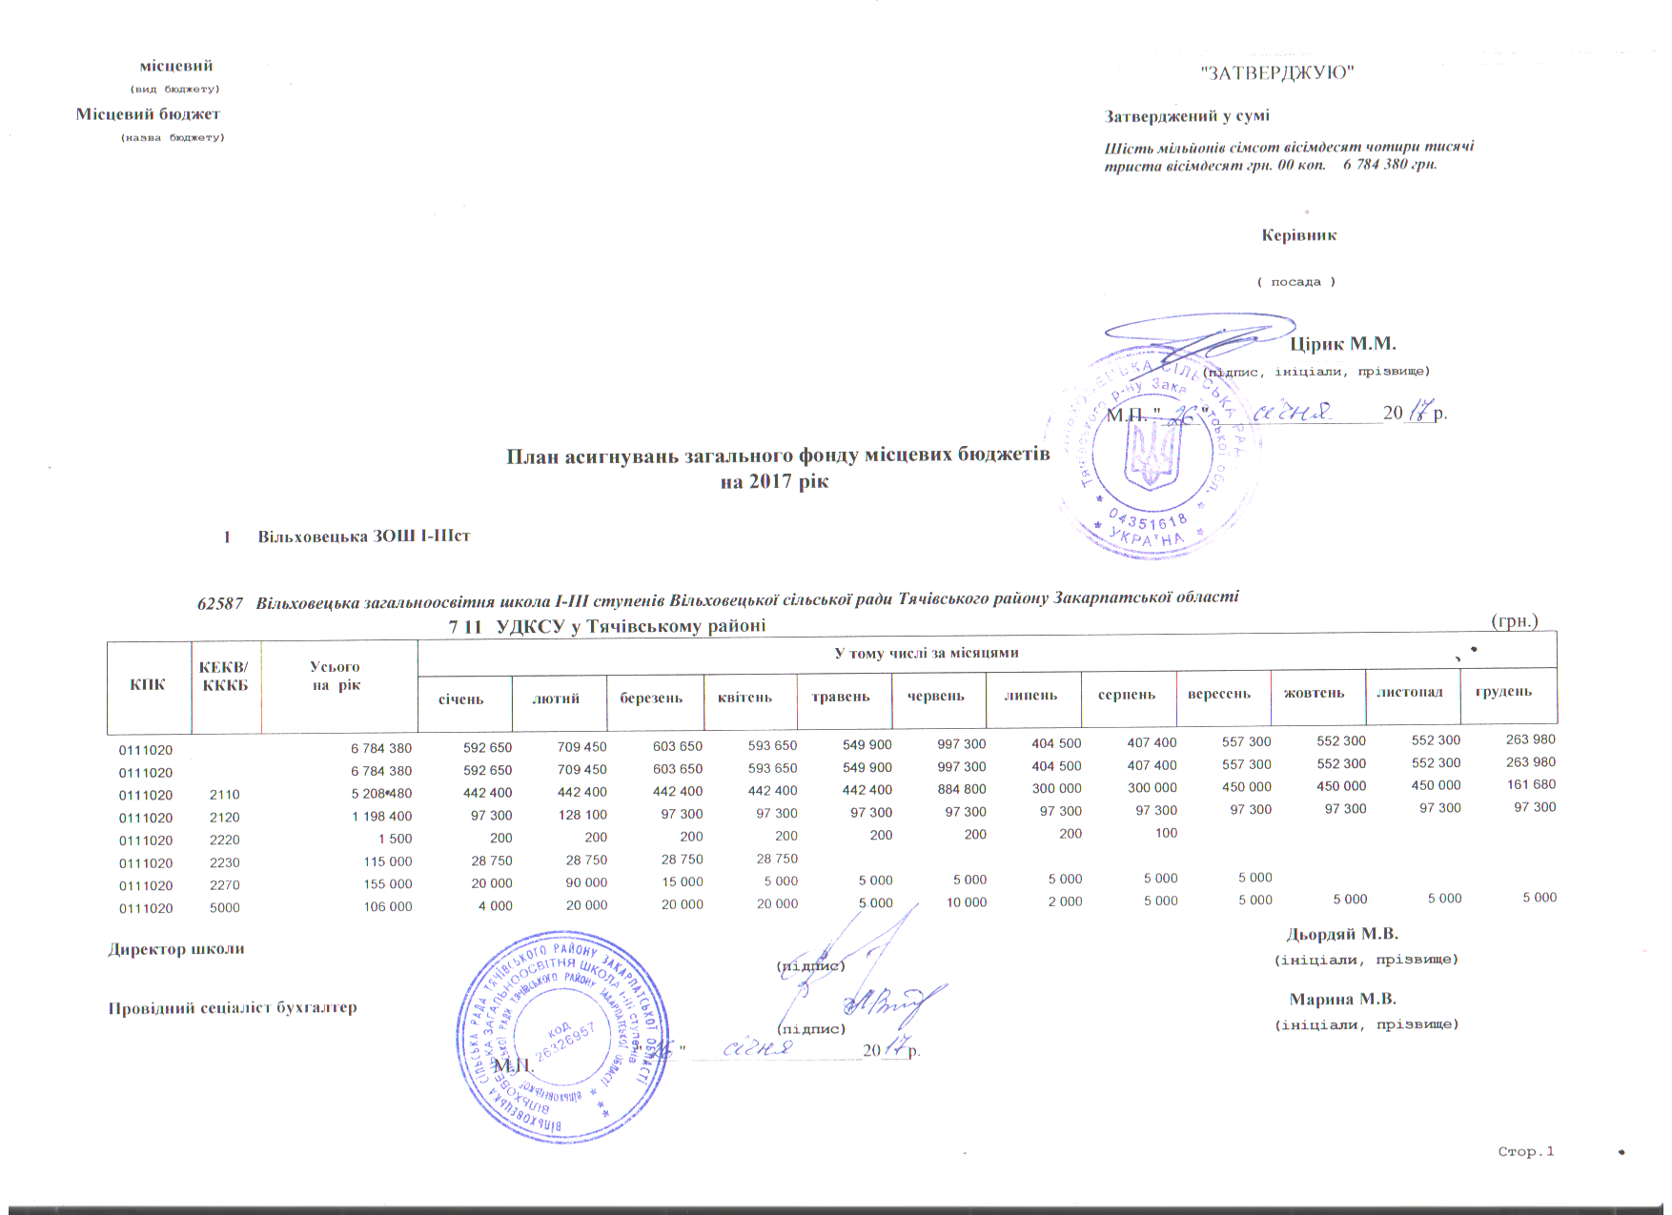Screen dimensions: 1672x1215
Task: Click the value "10 000" in the червень column
Action: pyautogui.click(x=967, y=901)
